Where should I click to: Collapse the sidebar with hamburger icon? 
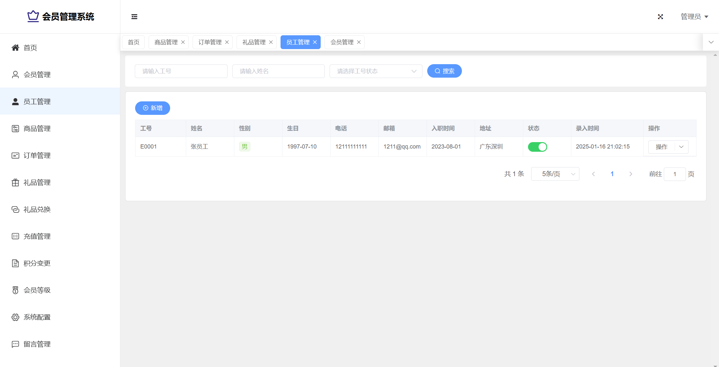tap(134, 17)
